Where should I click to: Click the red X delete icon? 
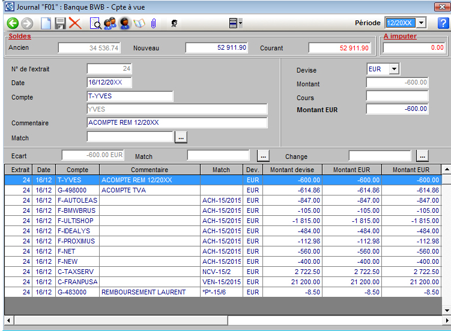[75, 23]
